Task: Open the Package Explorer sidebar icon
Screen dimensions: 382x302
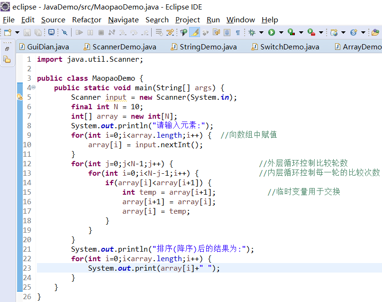Action: pyautogui.click(x=7, y=59)
